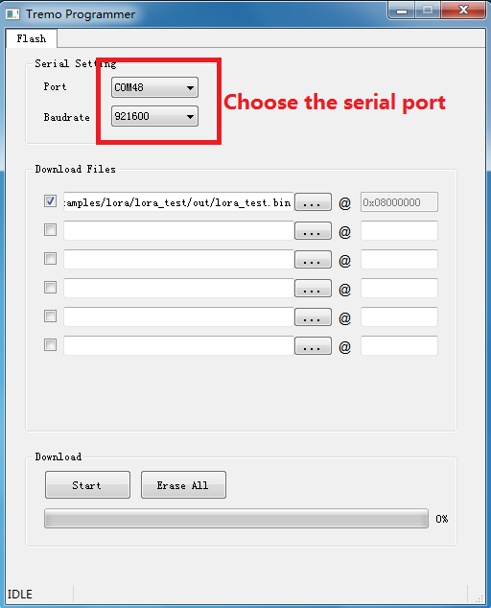Enable the last download file checkbox
491x608 pixels.
coord(50,344)
